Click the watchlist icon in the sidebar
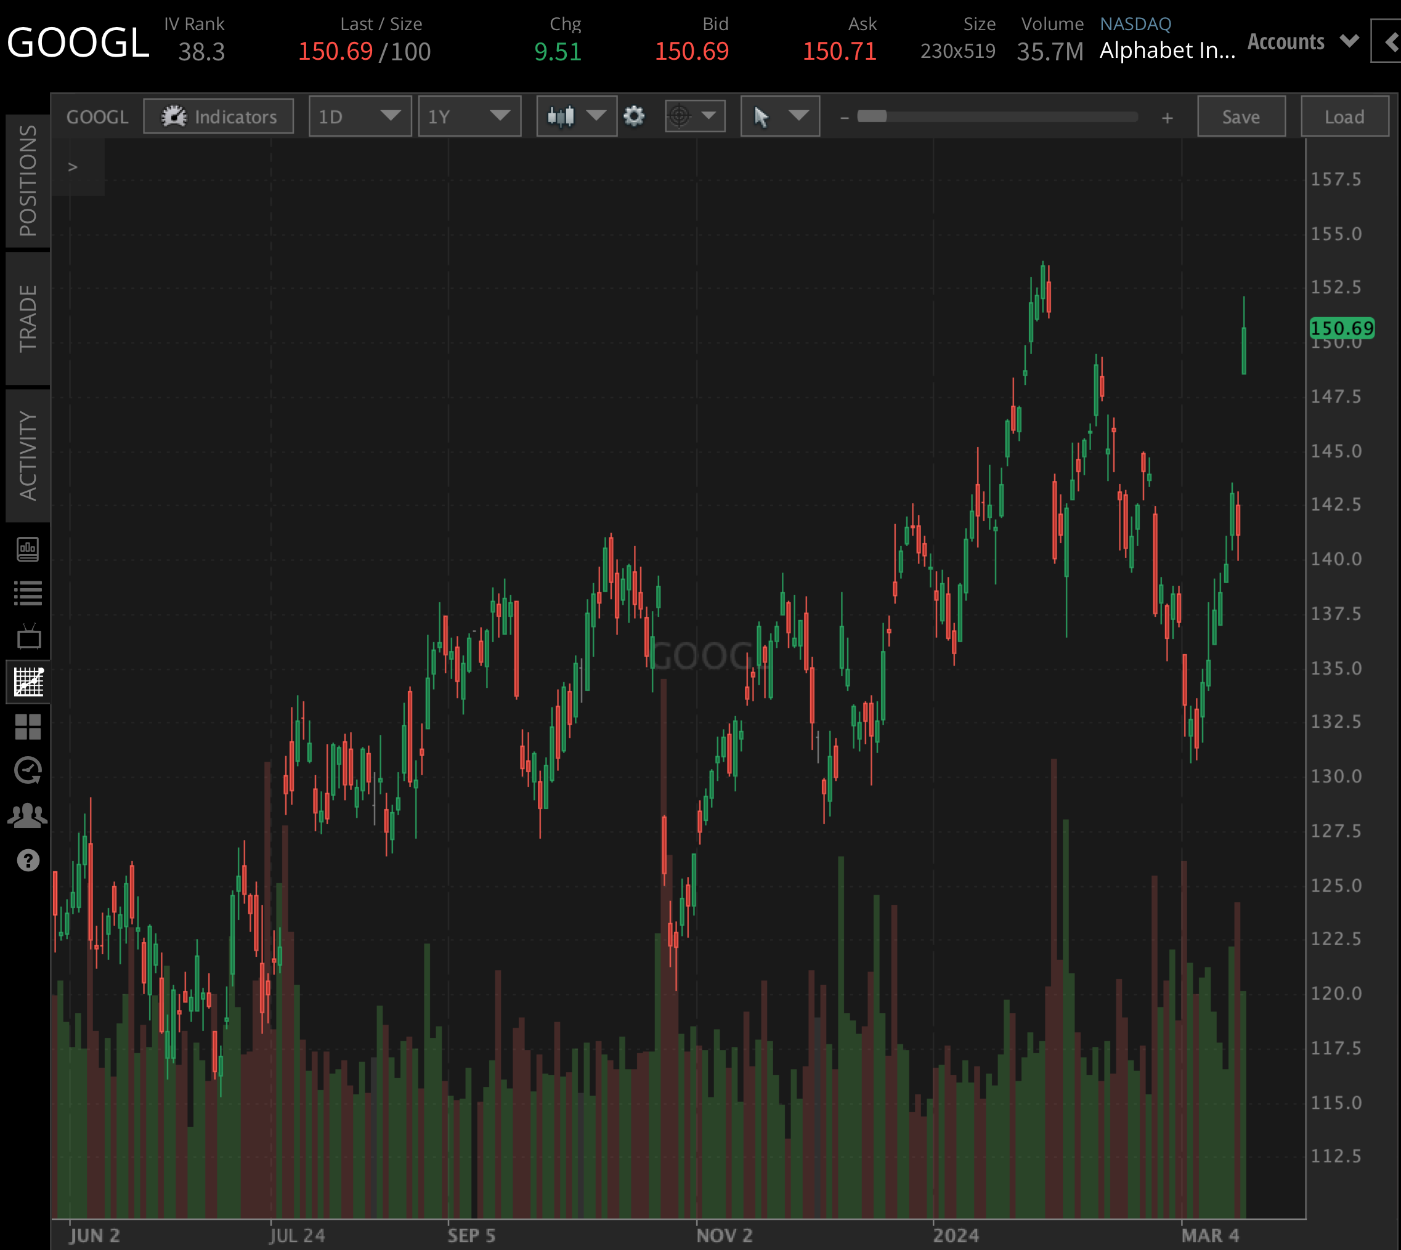The width and height of the screenshot is (1401, 1250). [x=28, y=594]
